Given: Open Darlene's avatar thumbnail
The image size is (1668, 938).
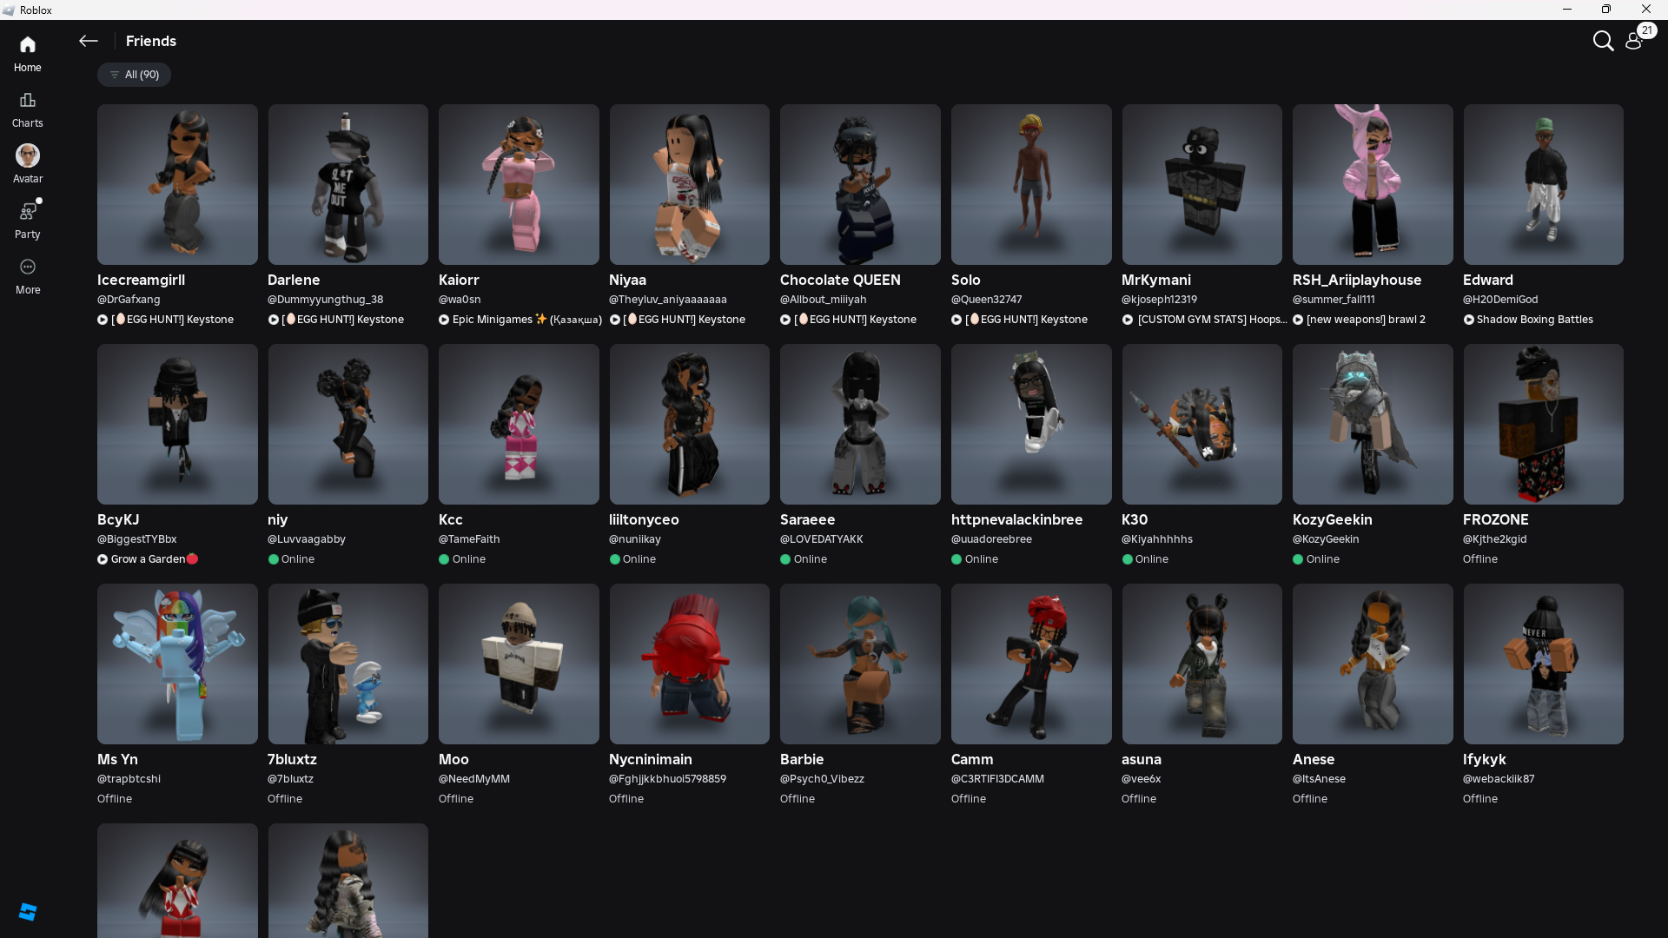Looking at the screenshot, I should (347, 184).
